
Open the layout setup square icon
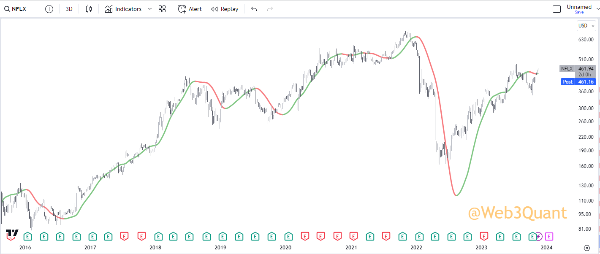[x=557, y=9]
